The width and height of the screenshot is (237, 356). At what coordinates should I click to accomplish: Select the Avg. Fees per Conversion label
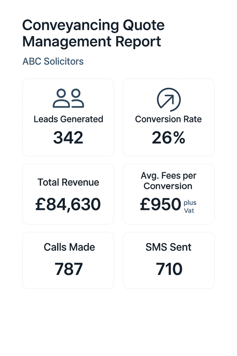168,181
